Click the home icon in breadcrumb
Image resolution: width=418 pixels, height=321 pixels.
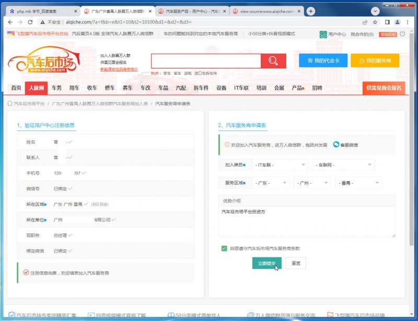tap(10, 103)
